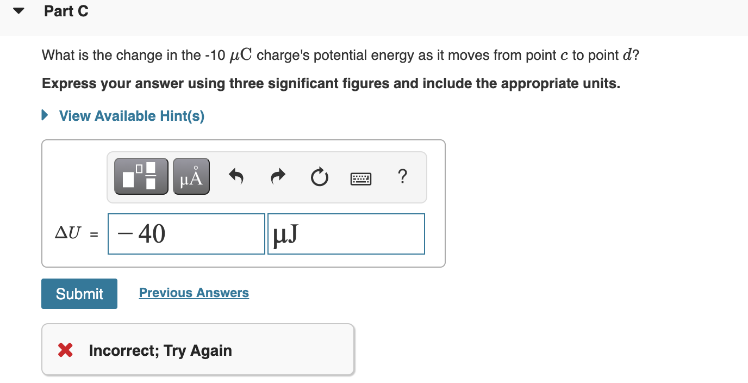This screenshot has width=748, height=383.
Task: Open the on-screen keyboard icon
Action: [x=360, y=178]
